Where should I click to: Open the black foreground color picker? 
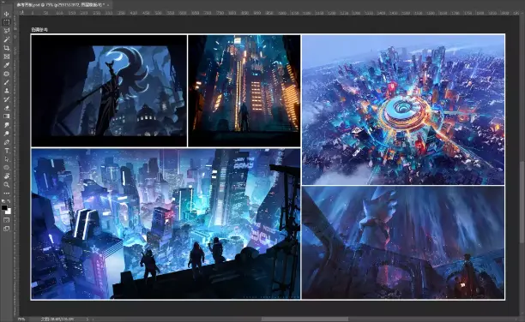pyautogui.click(x=4, y=208)
